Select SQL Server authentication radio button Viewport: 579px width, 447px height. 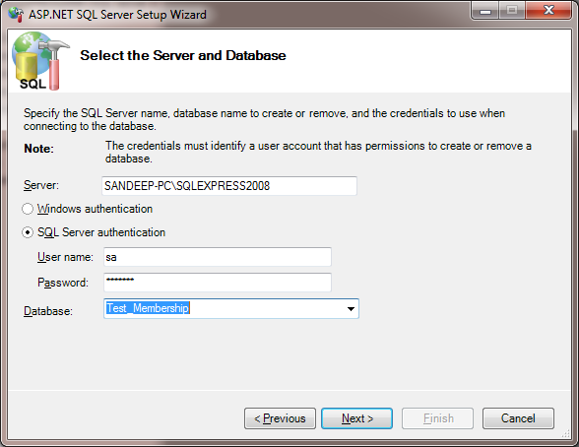pyautogui.click(x=28, y=232)
